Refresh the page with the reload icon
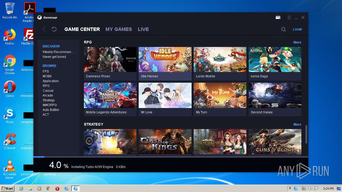 (54, 29)
